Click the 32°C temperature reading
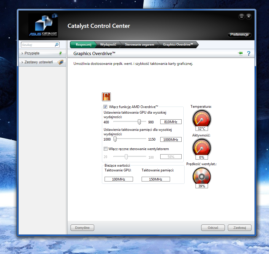 [x=201, y=128]
